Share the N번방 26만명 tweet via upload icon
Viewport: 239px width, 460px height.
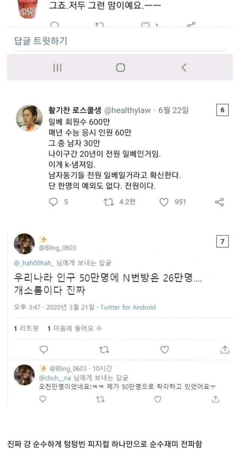click(x=224, y=350)
